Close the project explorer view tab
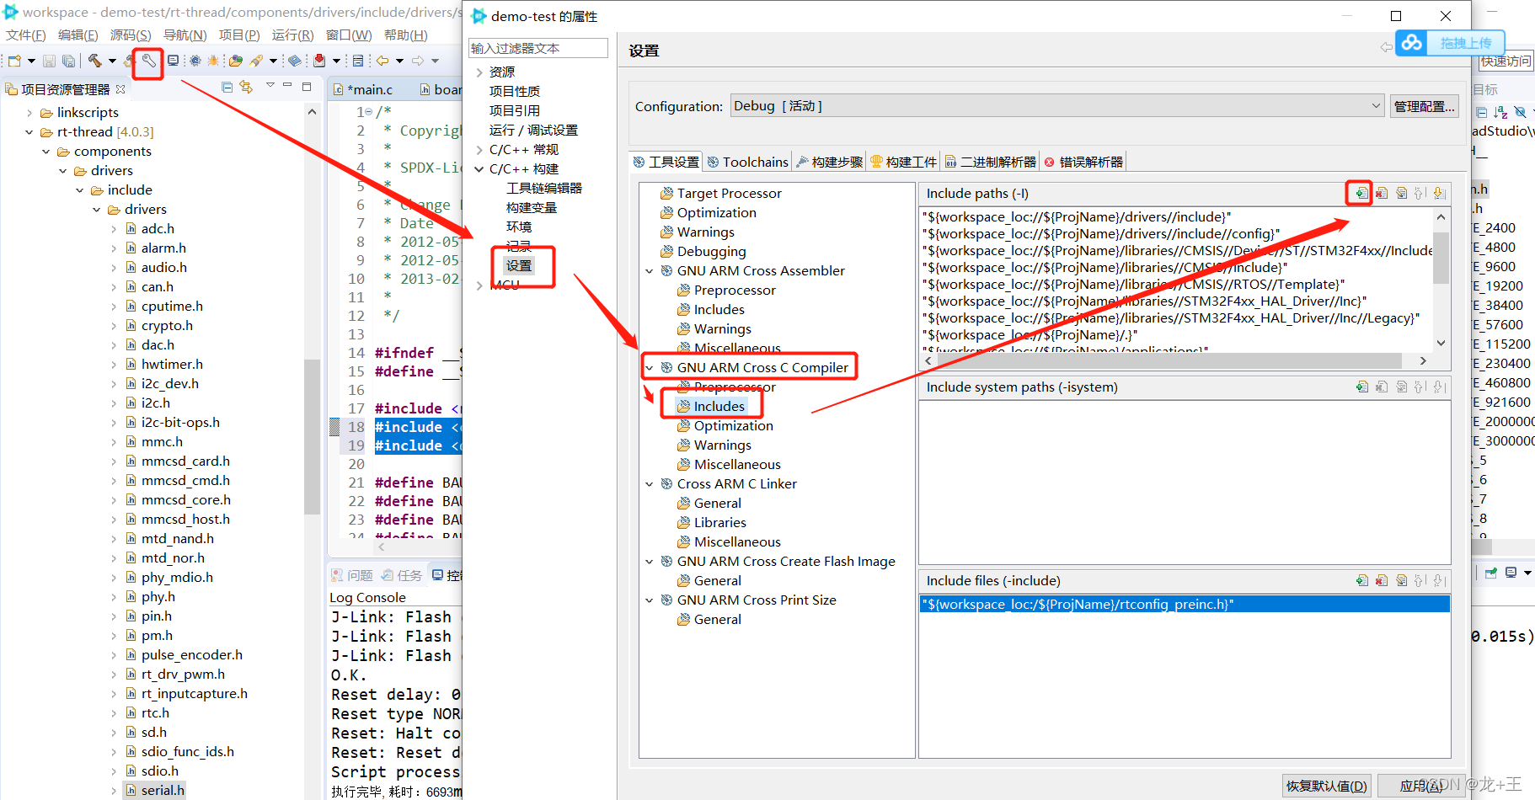This screenshot has width=1535, height=800. click(120, 88)
